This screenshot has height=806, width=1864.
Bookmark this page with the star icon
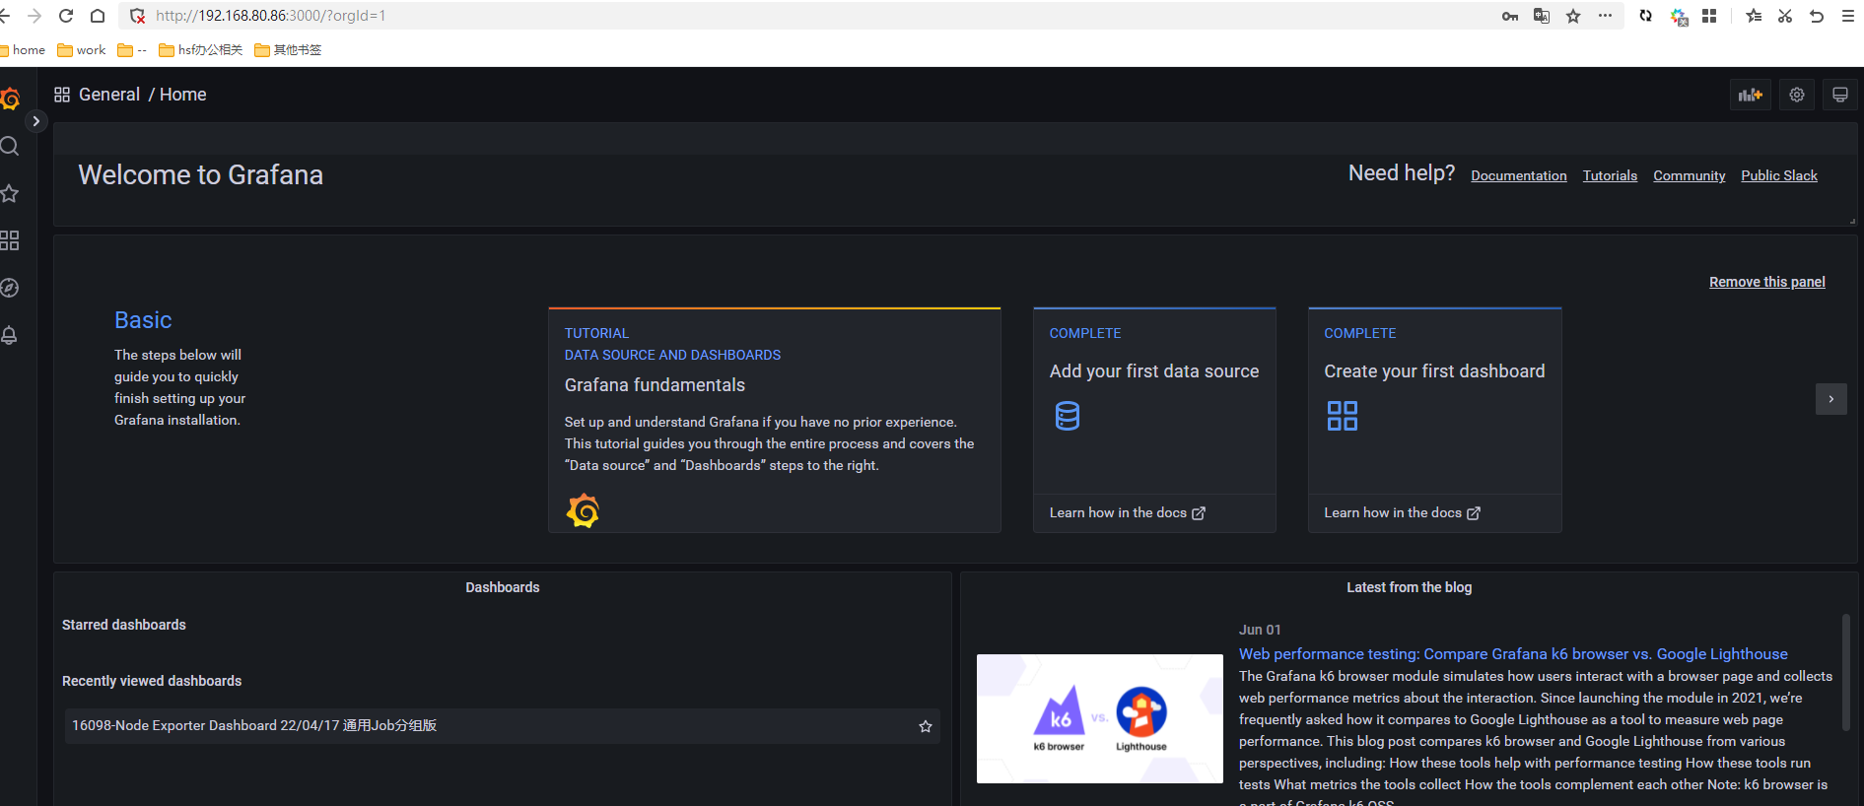pyautogui.click(x=1573, y=16)
